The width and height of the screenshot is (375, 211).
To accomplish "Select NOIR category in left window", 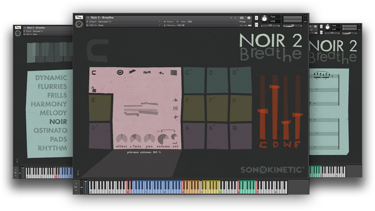I will point(58,122).
